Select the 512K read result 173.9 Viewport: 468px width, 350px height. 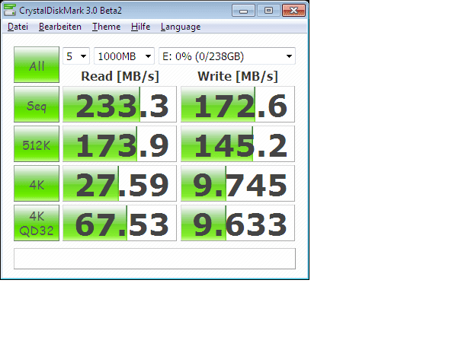120,144
